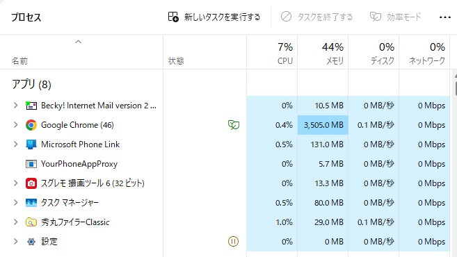Click the 設定 gear icon
This screenshot has width=457, height=257.
coord(31,242)
